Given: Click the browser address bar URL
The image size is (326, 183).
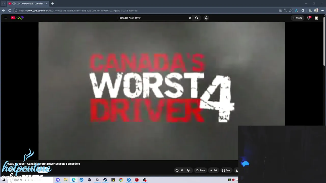Looking at the screenshot, I should pyautogui.click(x=78, y=11).
